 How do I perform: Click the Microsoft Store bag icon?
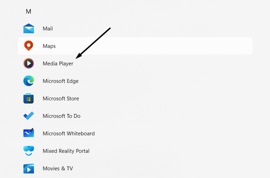tap(29, 99)
